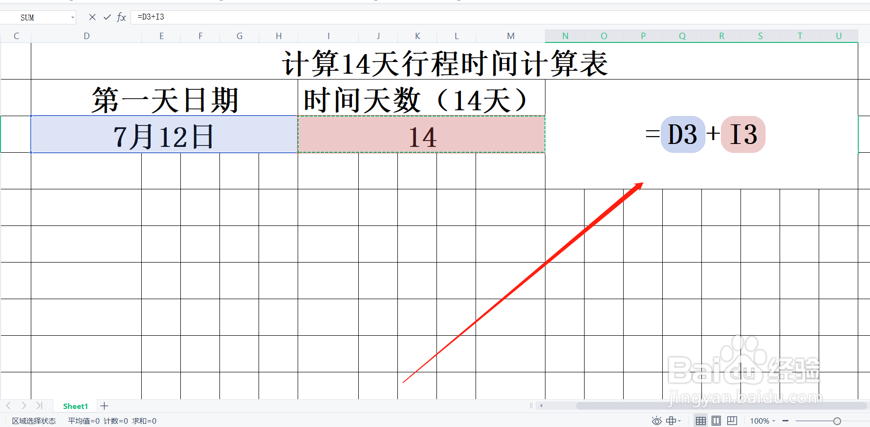Select column I header
The image size is (870, 427).
point(328,36)
